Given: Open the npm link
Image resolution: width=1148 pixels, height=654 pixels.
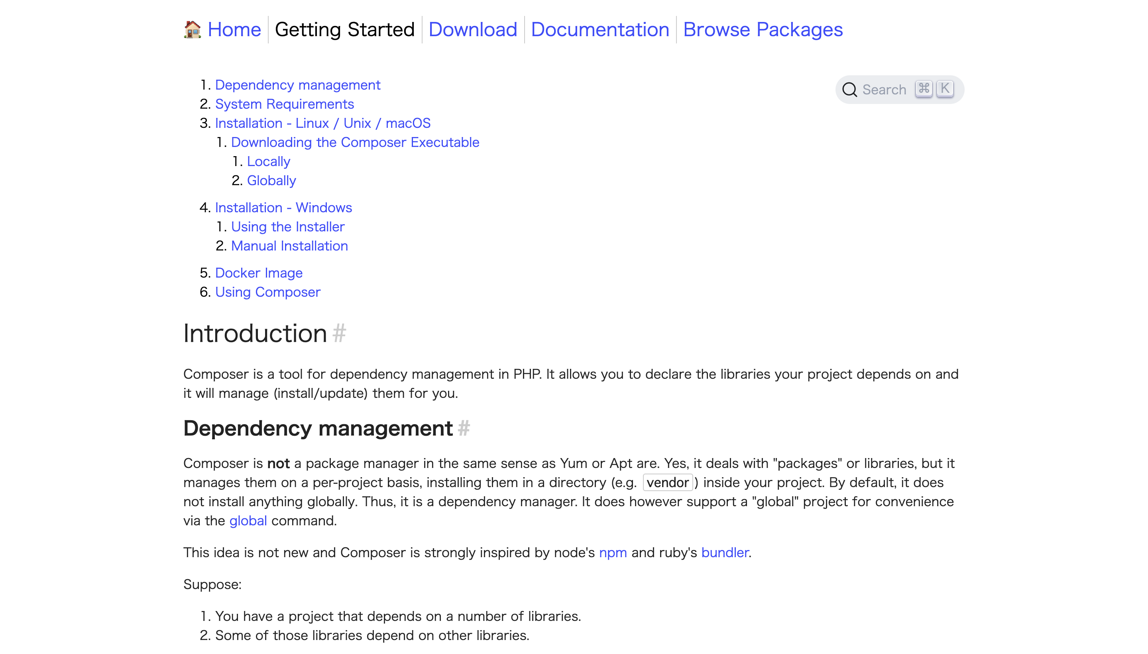Looking at the screenshot, I should (x=613, y=552).
